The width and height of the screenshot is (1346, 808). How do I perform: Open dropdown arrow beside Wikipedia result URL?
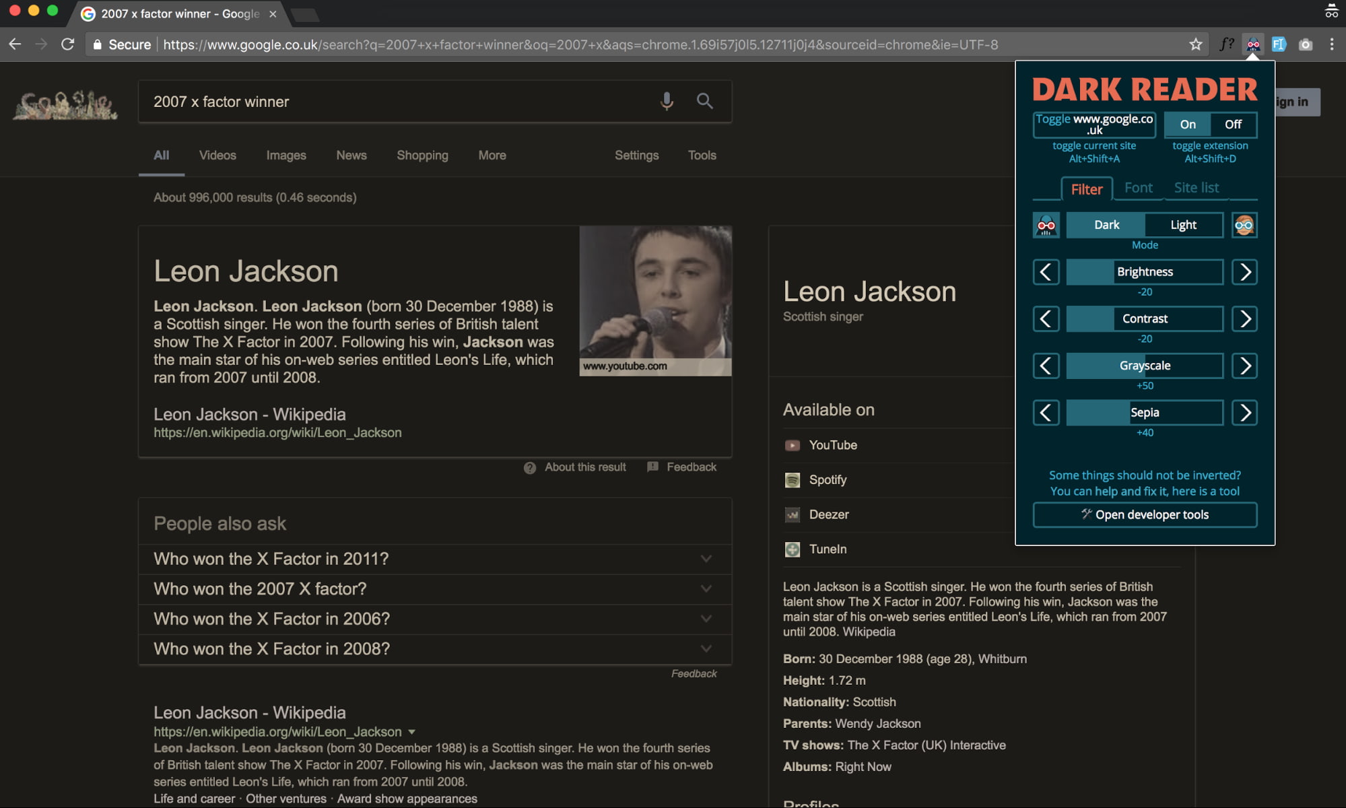coord(411,732)
